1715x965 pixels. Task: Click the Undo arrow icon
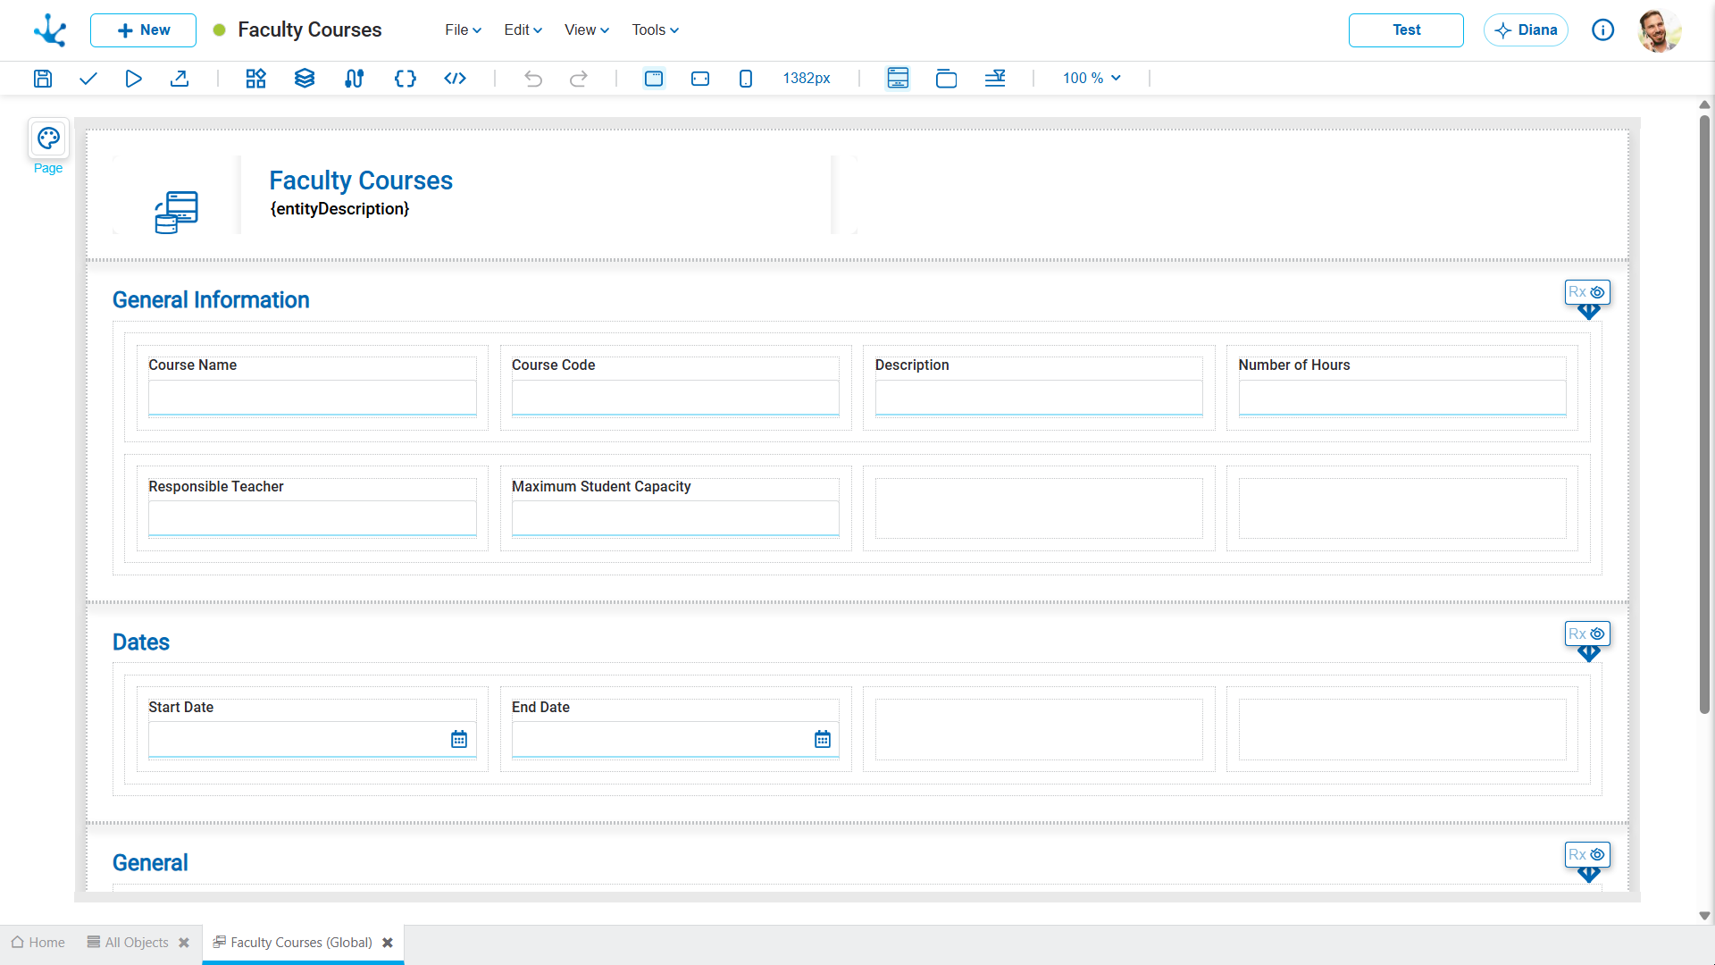(533, 79)
